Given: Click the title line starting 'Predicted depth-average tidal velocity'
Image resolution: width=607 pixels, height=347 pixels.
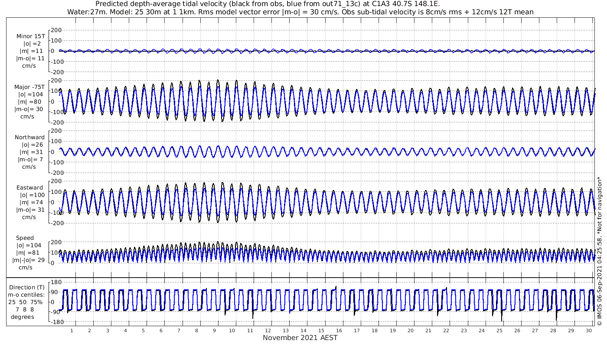Looking at the screenshot, I should click(268, 4).
